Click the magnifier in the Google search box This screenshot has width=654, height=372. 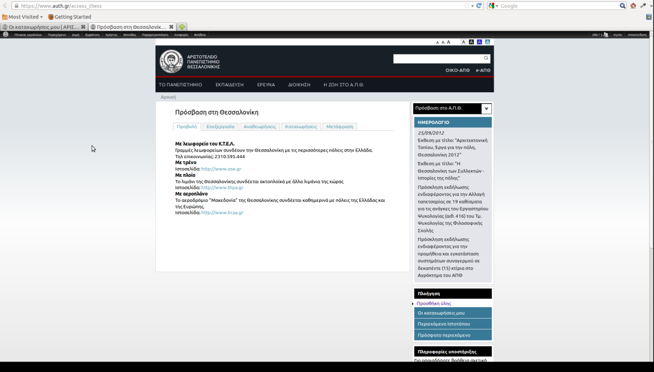point(622,6)
